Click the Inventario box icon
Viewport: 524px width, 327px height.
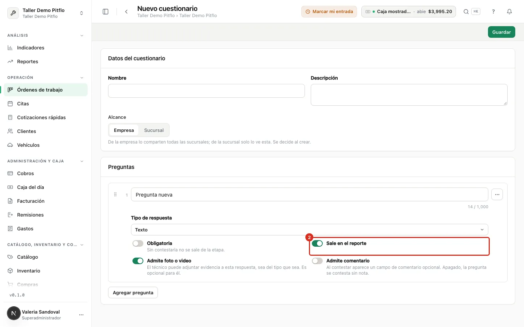(x=10, y=271)
